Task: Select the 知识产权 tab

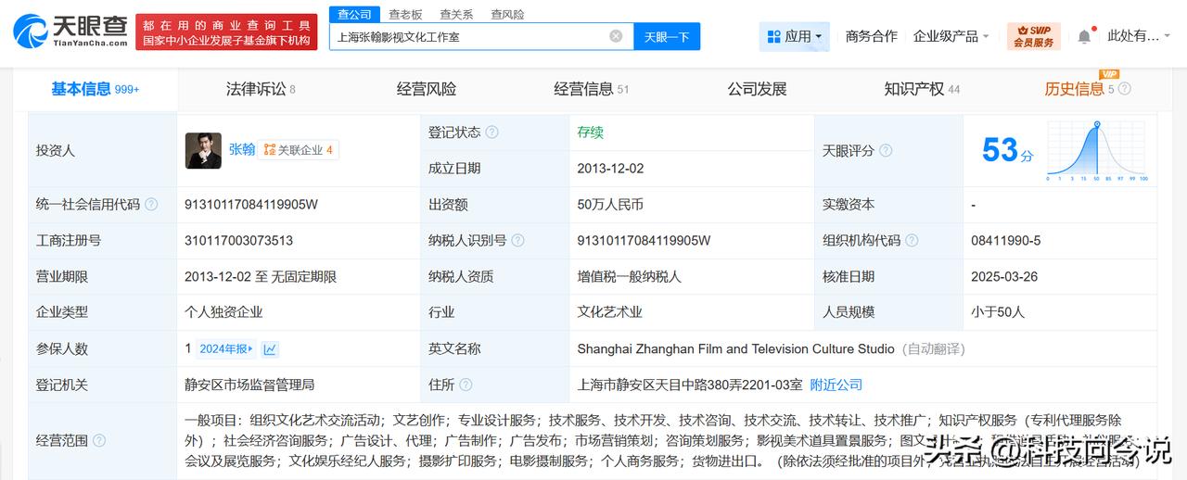Action: (922, 89)
